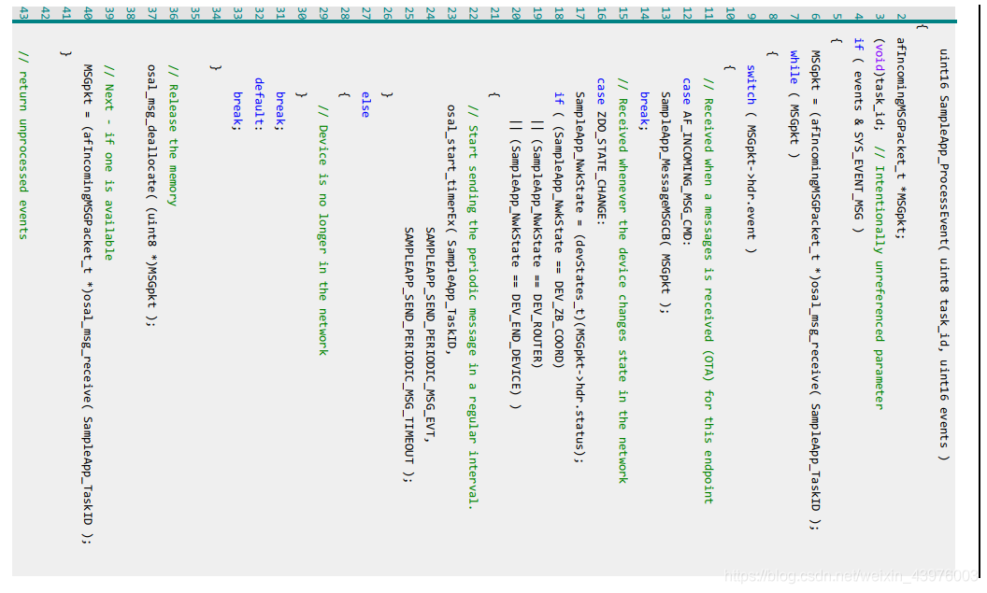Image resolution: width=987 pixels, height=593 pixels.
Task: Click line number 36 in the gutter
Action: coord(173,13)
